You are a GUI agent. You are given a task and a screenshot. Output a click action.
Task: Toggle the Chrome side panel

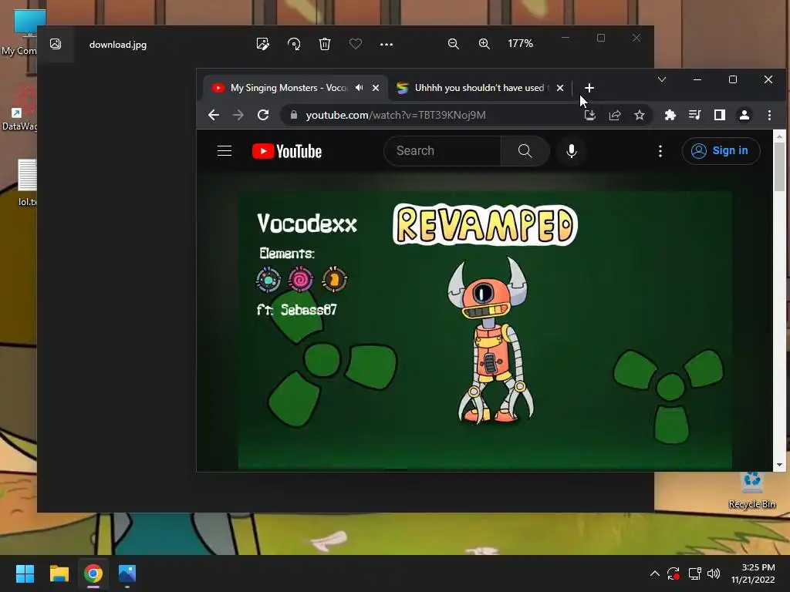(720, 116)
